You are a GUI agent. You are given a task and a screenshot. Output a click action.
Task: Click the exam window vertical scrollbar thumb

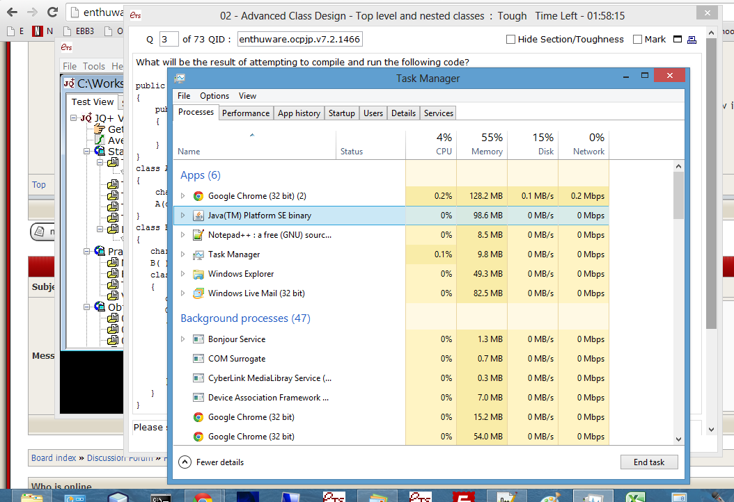pyautogui.click(x=711, y=184)
